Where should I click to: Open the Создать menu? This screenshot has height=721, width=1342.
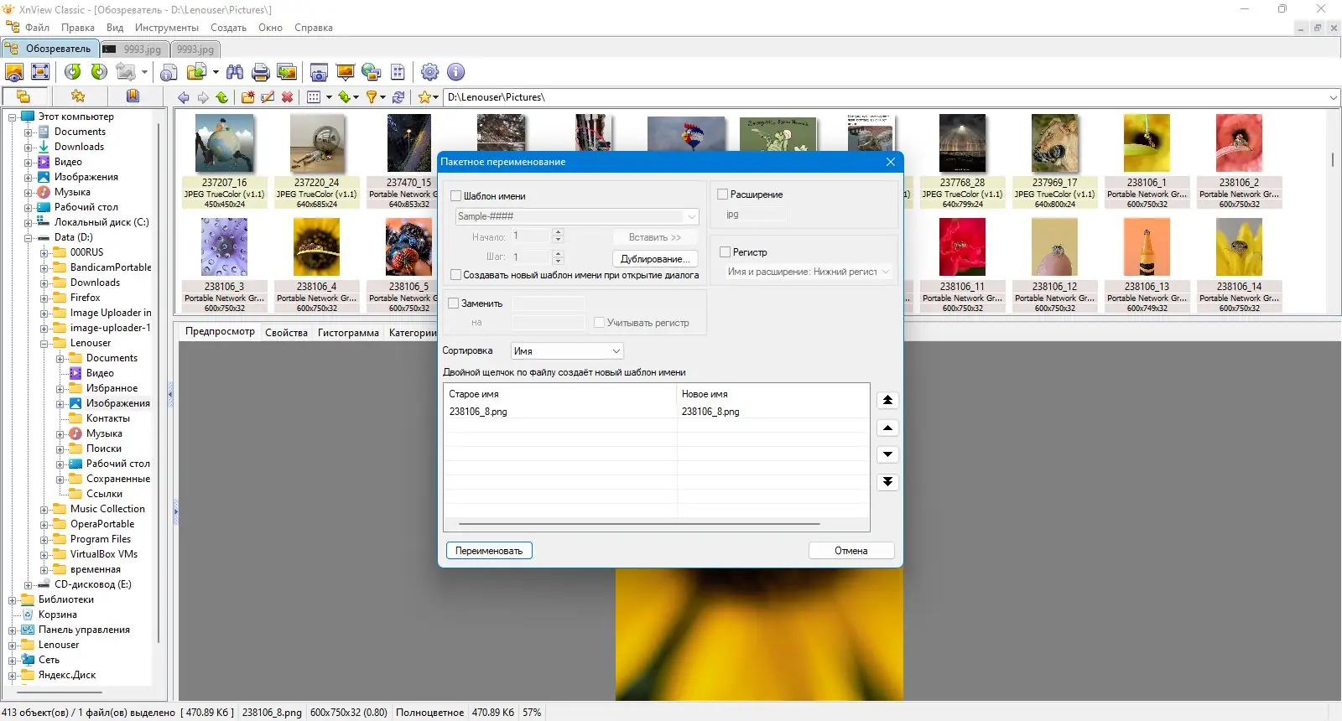point(228,28)
